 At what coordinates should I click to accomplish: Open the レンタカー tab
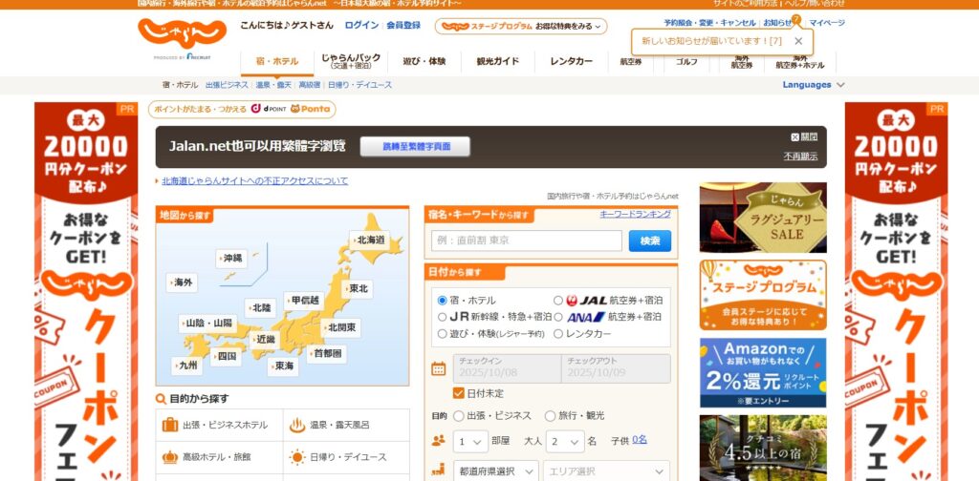coord(572,62)
